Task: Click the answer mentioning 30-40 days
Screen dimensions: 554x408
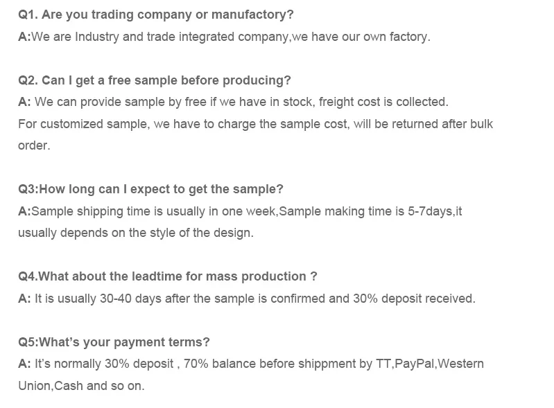Action: click(x=246, y=299)
